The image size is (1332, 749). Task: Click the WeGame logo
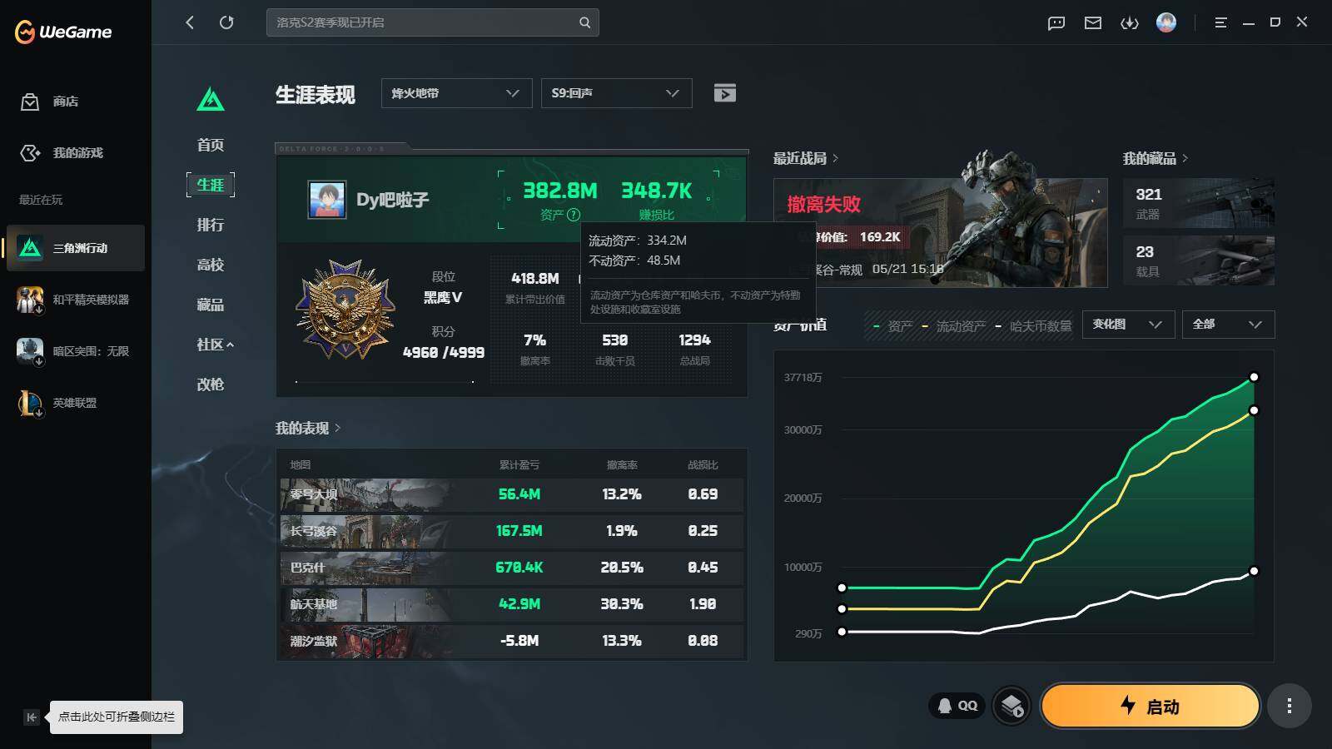(x=63, y=32)
